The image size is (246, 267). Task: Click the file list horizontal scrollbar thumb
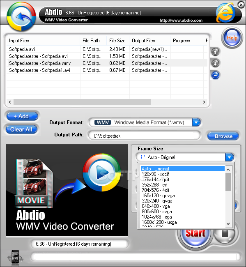coord(82,102)
